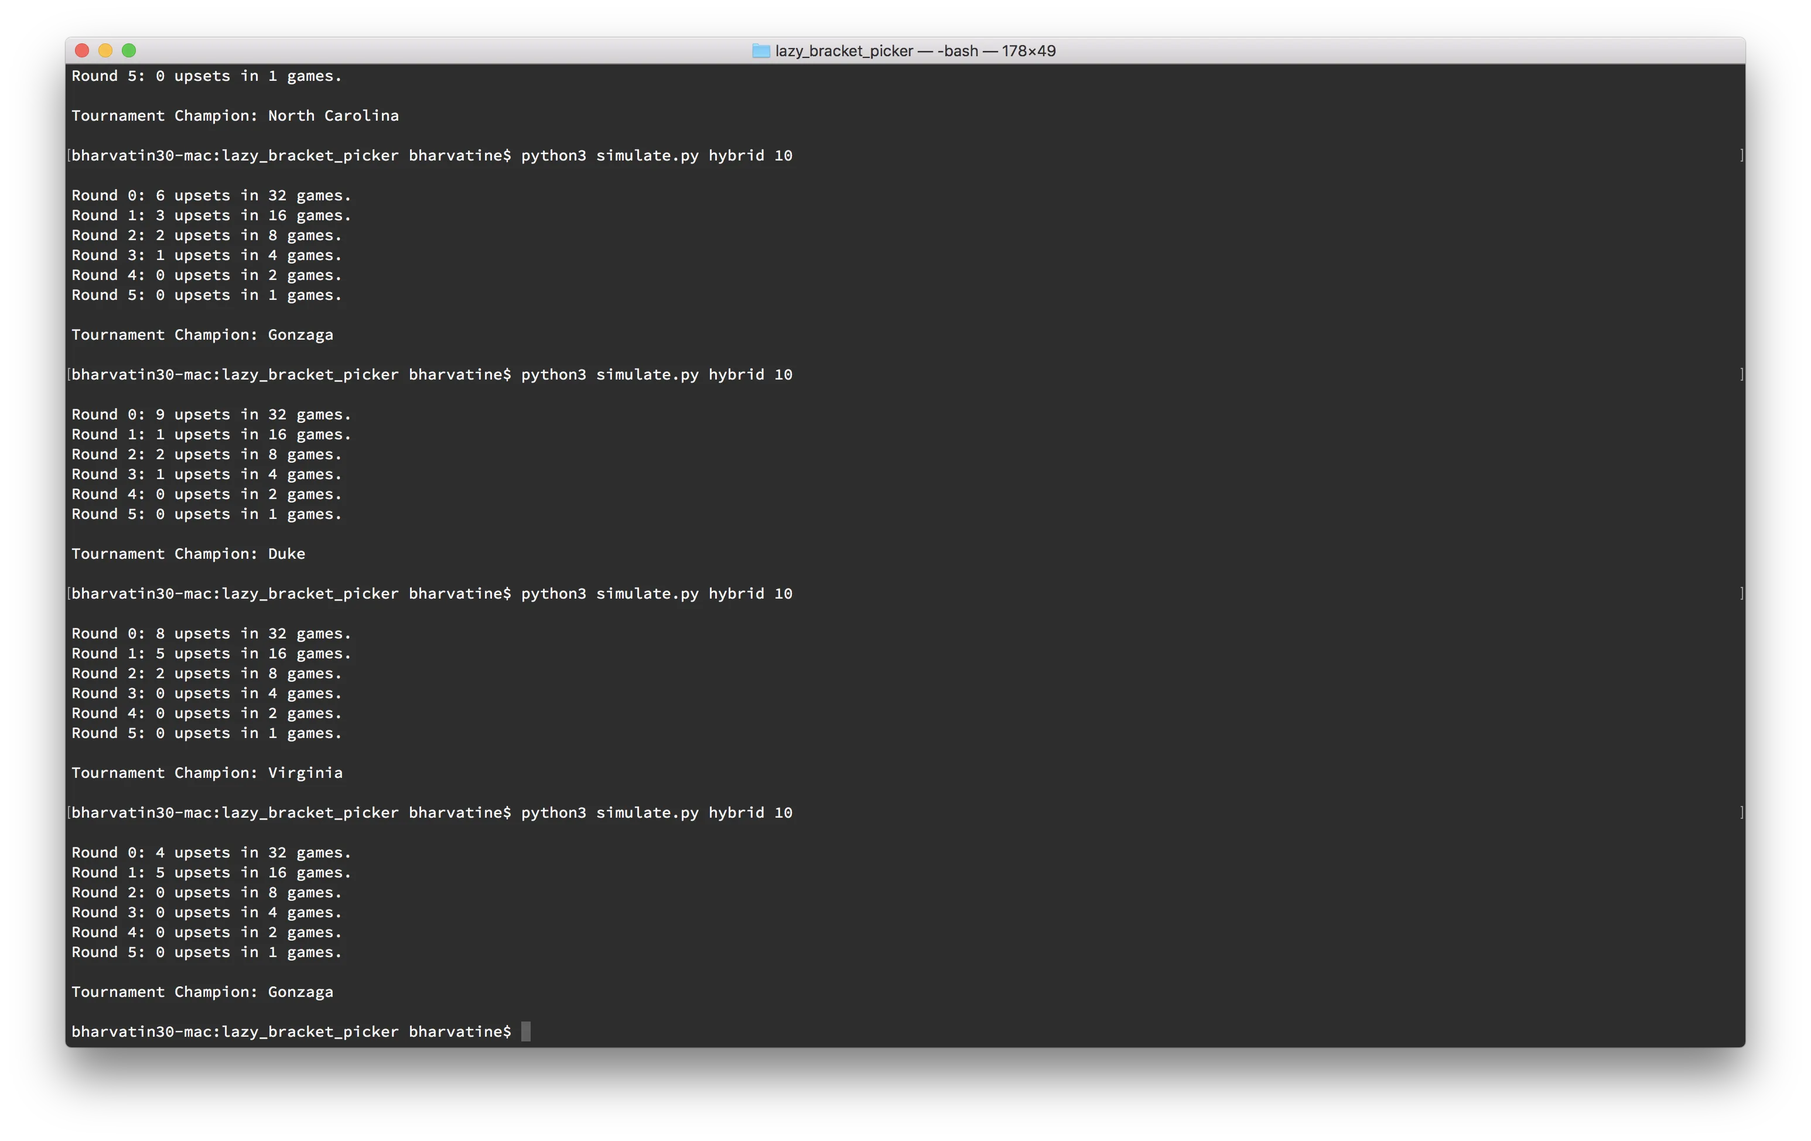The image size is (1811, 1141).
Task: Click the "178×49" size text in the title
Action: click(1028, 51)
